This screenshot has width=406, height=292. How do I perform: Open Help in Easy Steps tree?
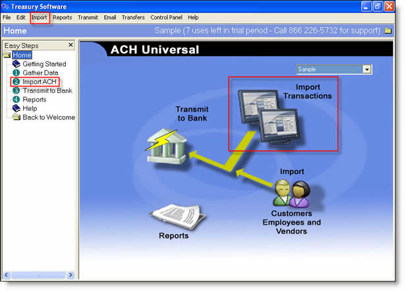[x=30, y=109]
